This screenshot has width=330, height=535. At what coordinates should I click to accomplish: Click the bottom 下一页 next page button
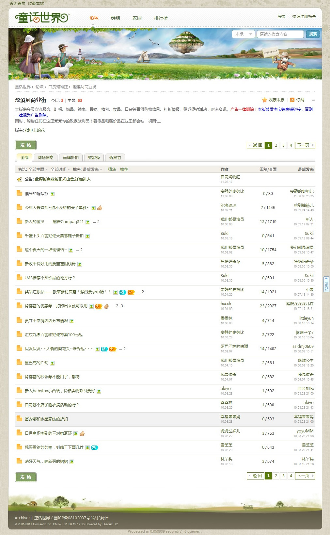pos(305,476)
